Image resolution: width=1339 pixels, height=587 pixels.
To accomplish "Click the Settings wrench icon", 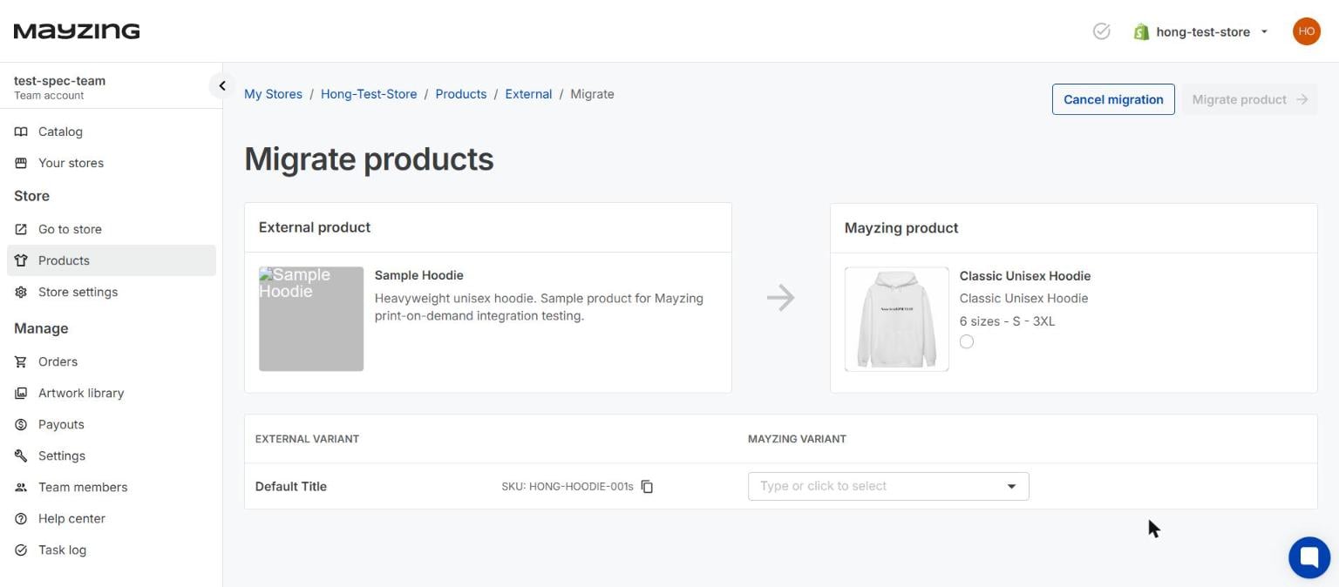I will [x=21, y=455].
